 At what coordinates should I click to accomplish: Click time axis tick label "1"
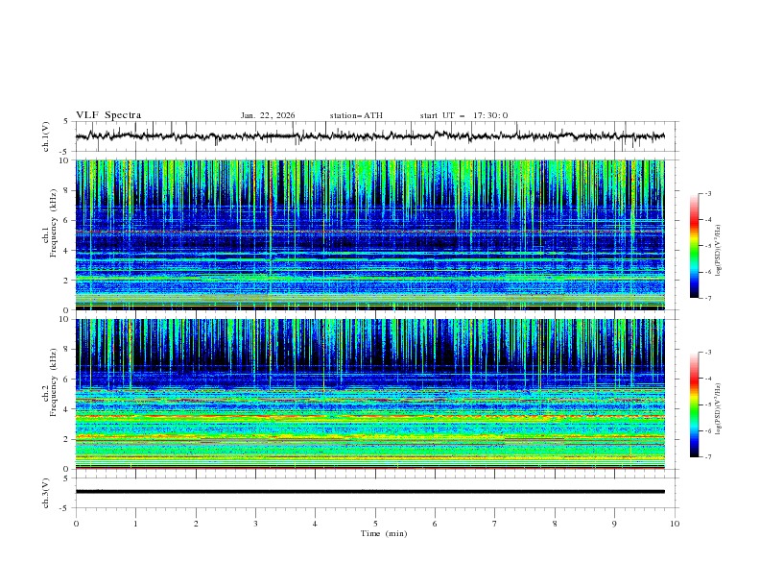(135, 524)
